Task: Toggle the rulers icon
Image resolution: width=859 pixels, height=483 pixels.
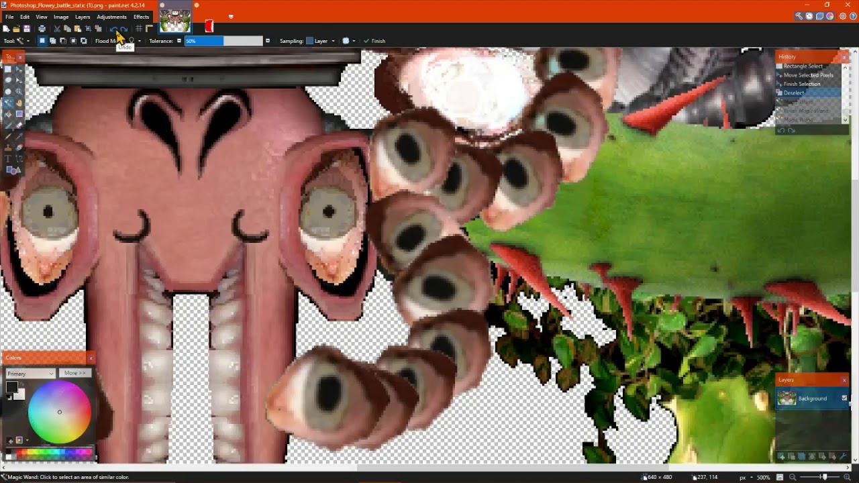Action: point(149,29)
